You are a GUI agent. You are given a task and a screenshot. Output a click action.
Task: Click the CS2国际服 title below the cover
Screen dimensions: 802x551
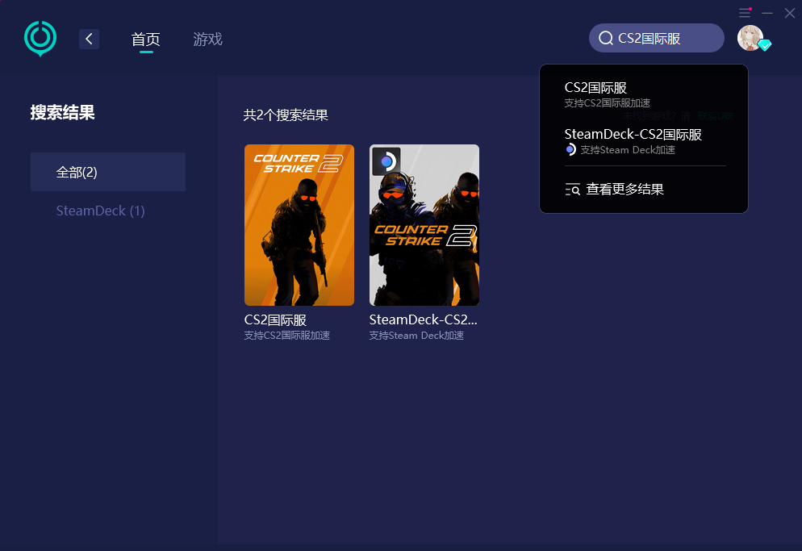(x=275, y=320)
